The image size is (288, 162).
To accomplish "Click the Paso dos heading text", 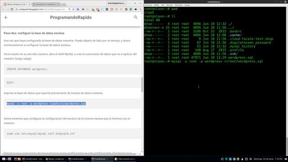I will pyautogui.click(x=34, y=33).
